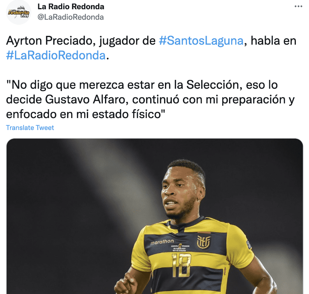Follow the #SantosLaguna hashtag link

pos(201,41)
